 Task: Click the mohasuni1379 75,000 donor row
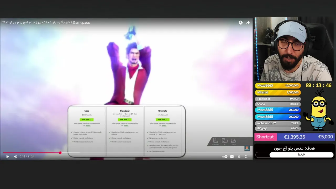(x=278, y=123)
